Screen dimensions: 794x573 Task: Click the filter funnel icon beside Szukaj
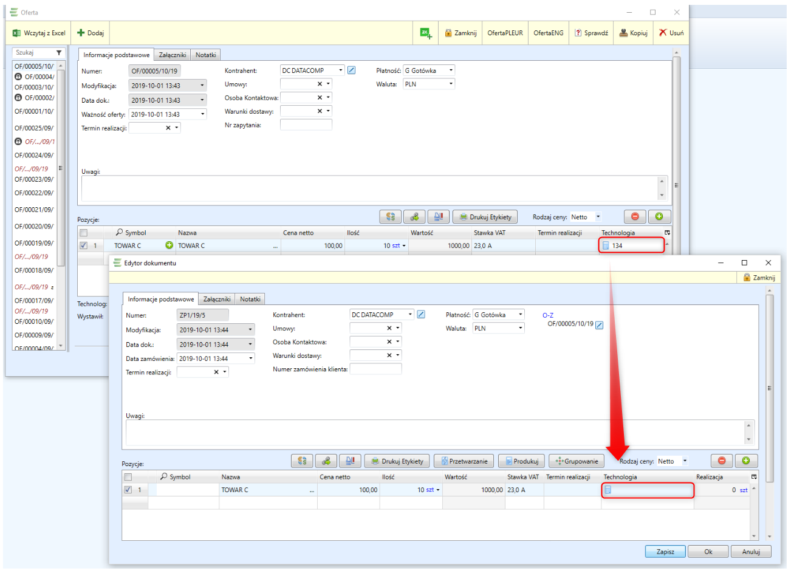point(59,53)
